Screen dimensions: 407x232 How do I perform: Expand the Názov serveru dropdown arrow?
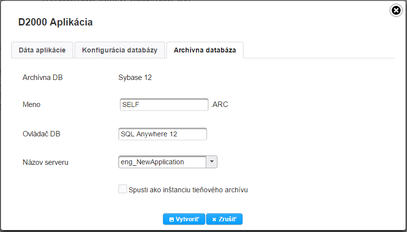coord(212,162)
